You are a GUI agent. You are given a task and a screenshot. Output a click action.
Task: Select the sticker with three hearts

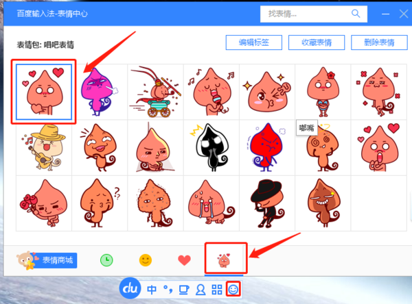click(43, 92)
